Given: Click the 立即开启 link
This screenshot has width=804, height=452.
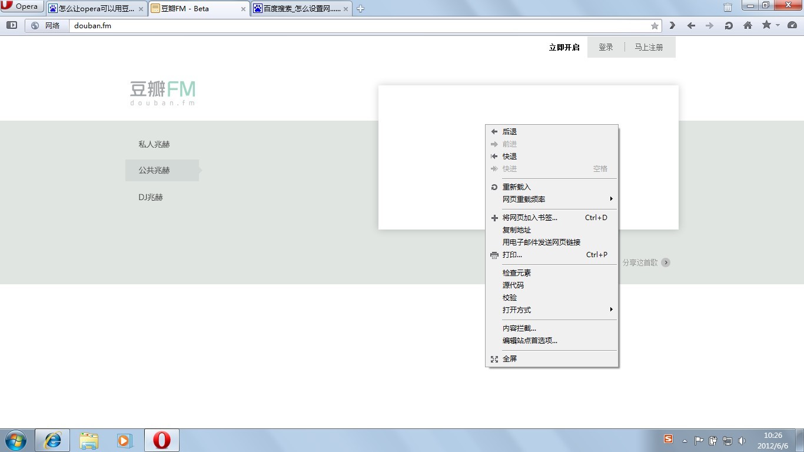Looking at the screenshot, I should point(564,48).
